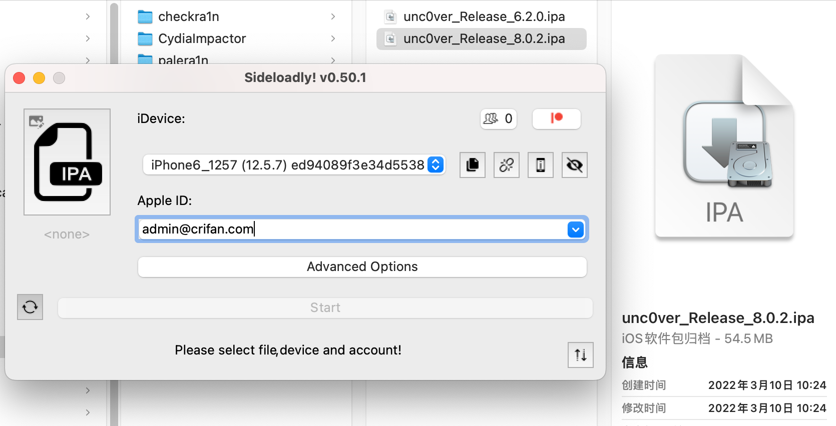Click file icon of unc0ver_Release_6.2.0.ipa
Screen dimensions: 836x426
point(391,17)
